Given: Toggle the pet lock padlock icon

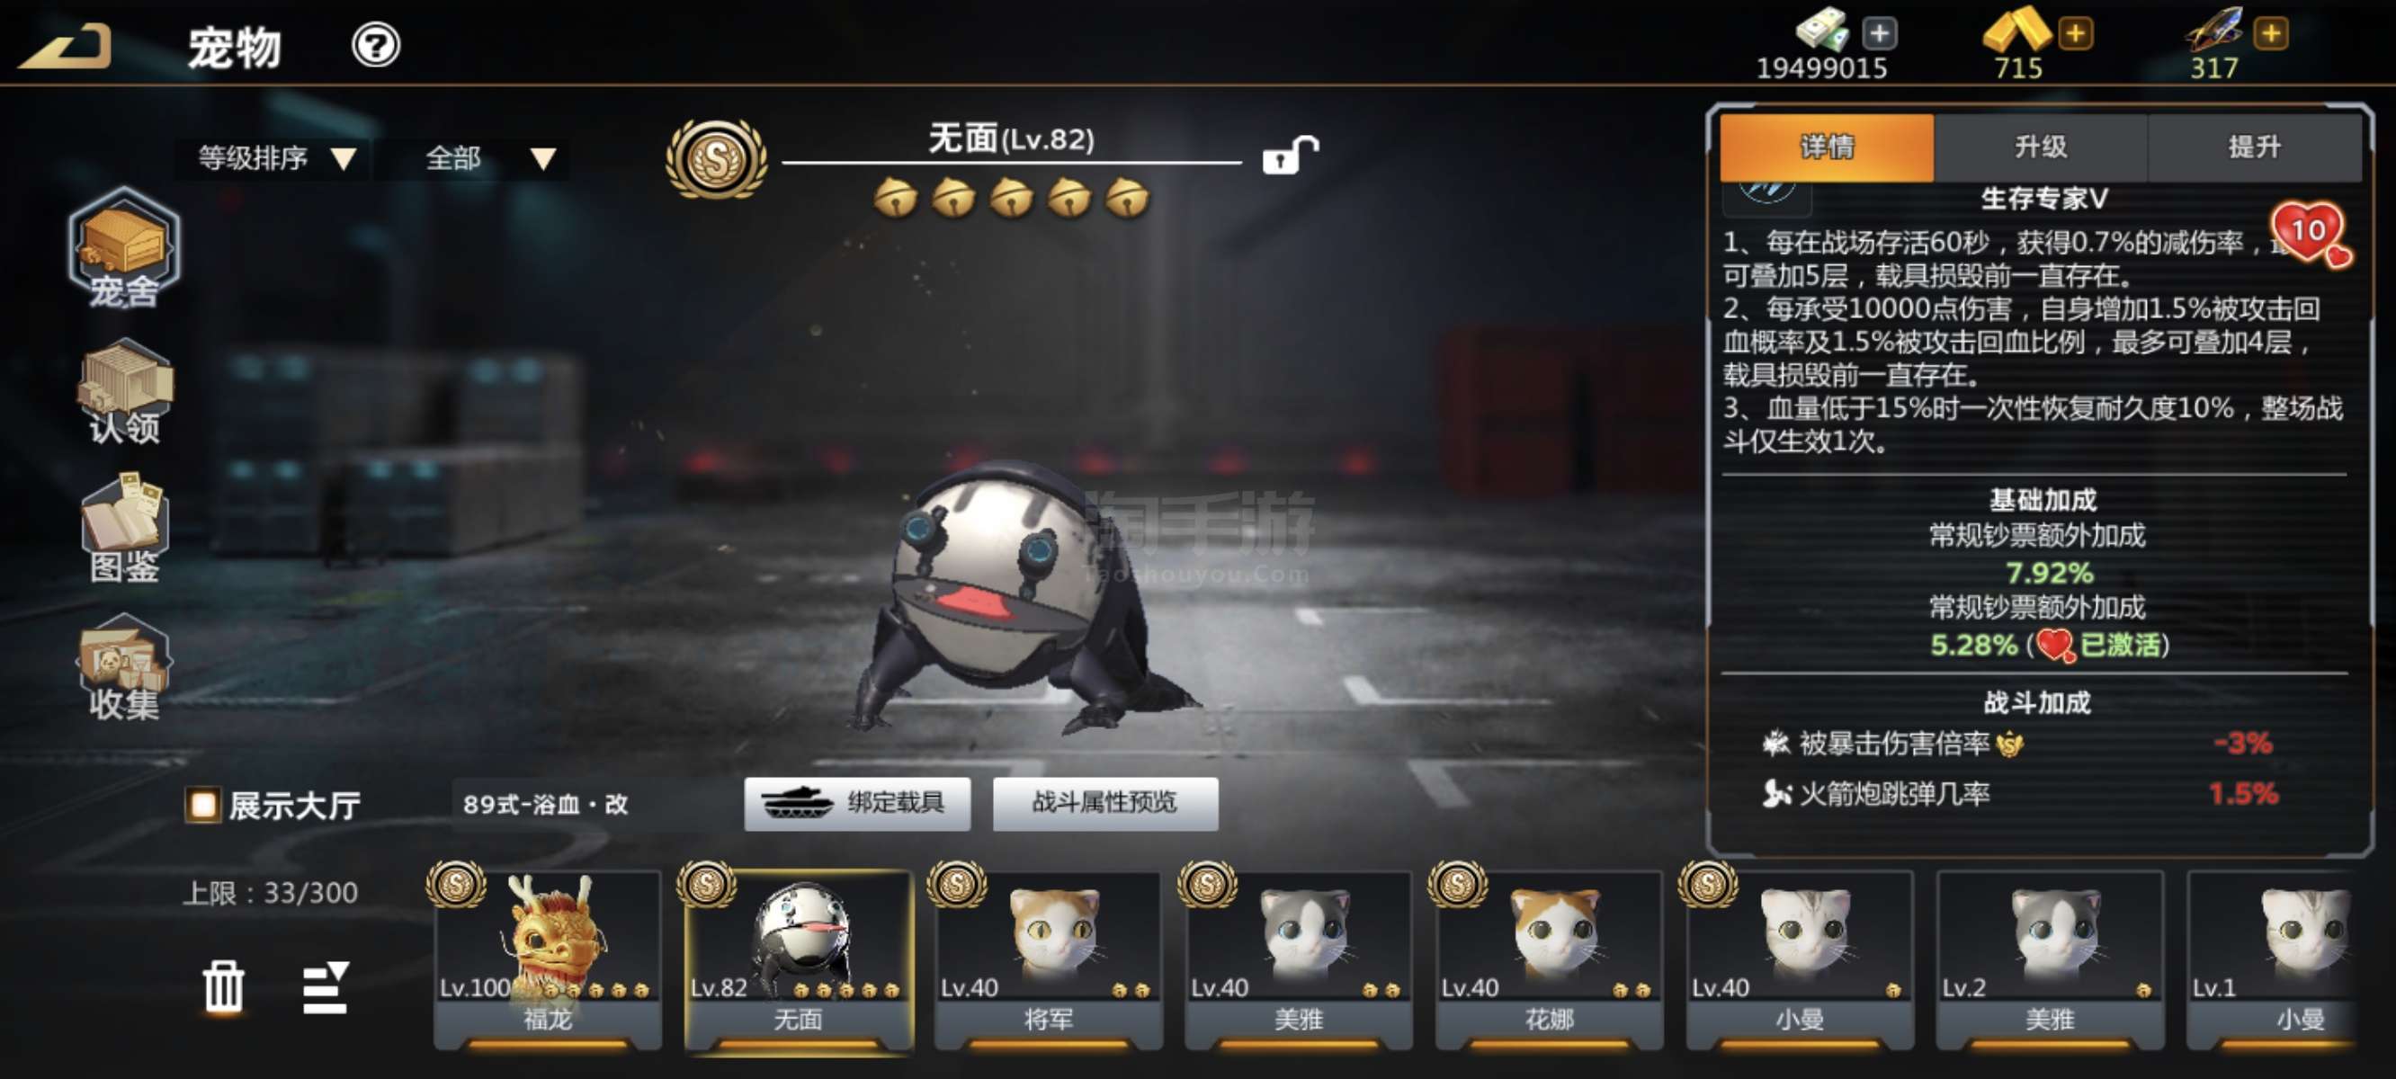Looking at the screenshot, I should (1289, 156).
